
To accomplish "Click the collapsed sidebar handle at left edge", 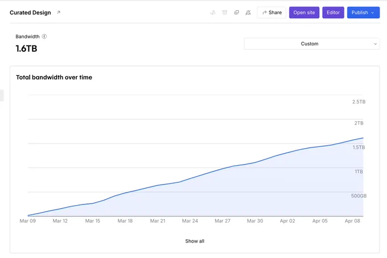I will (2, 96).
